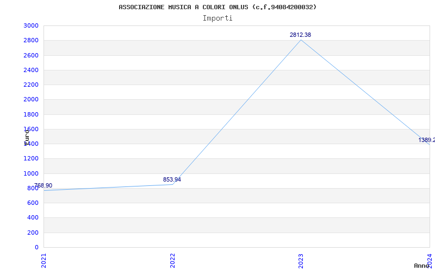Click the Anno axis title
The image size is (435, 271).
pyautogui.click(x=422, y=266)
